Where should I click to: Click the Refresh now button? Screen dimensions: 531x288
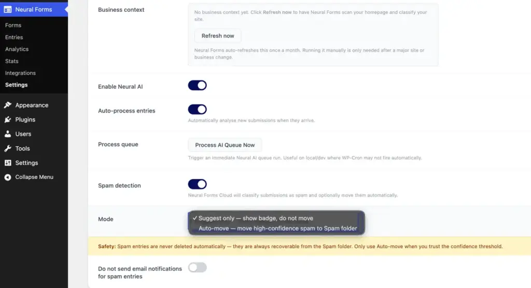tap(218, 36)
